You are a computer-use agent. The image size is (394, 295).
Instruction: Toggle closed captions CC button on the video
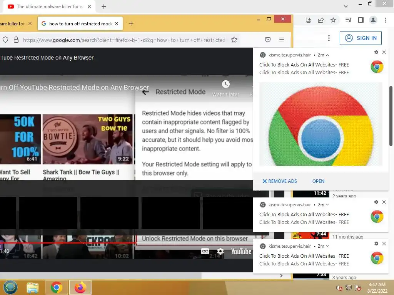coord(205,251)
